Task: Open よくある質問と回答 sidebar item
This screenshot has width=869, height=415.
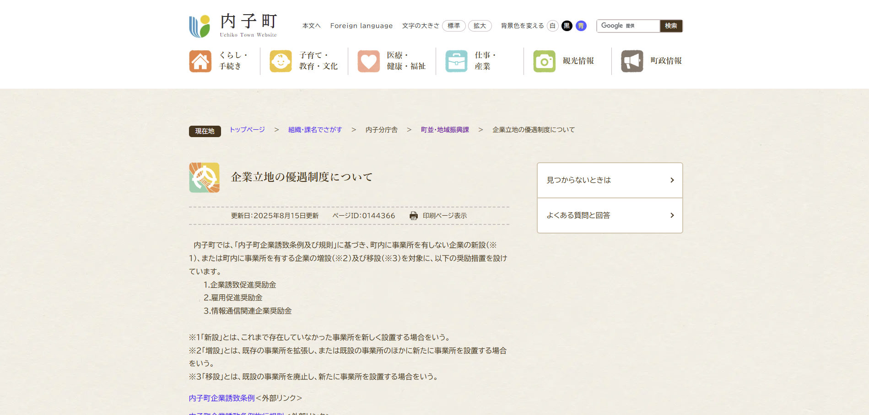Action: pos(610,215)
